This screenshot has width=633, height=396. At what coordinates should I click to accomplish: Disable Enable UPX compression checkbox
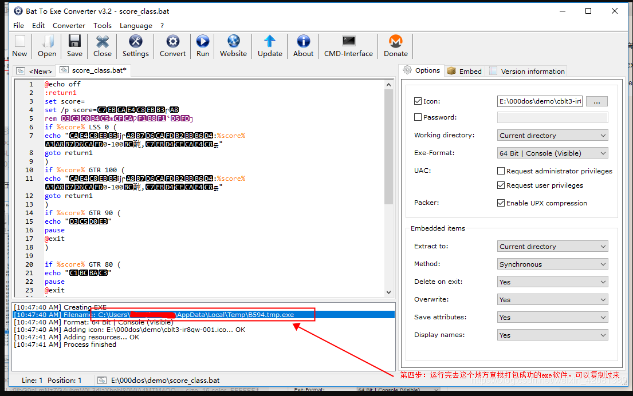click(x=501, y=203)
